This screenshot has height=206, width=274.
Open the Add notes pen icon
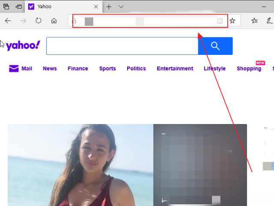click(269, 21)
